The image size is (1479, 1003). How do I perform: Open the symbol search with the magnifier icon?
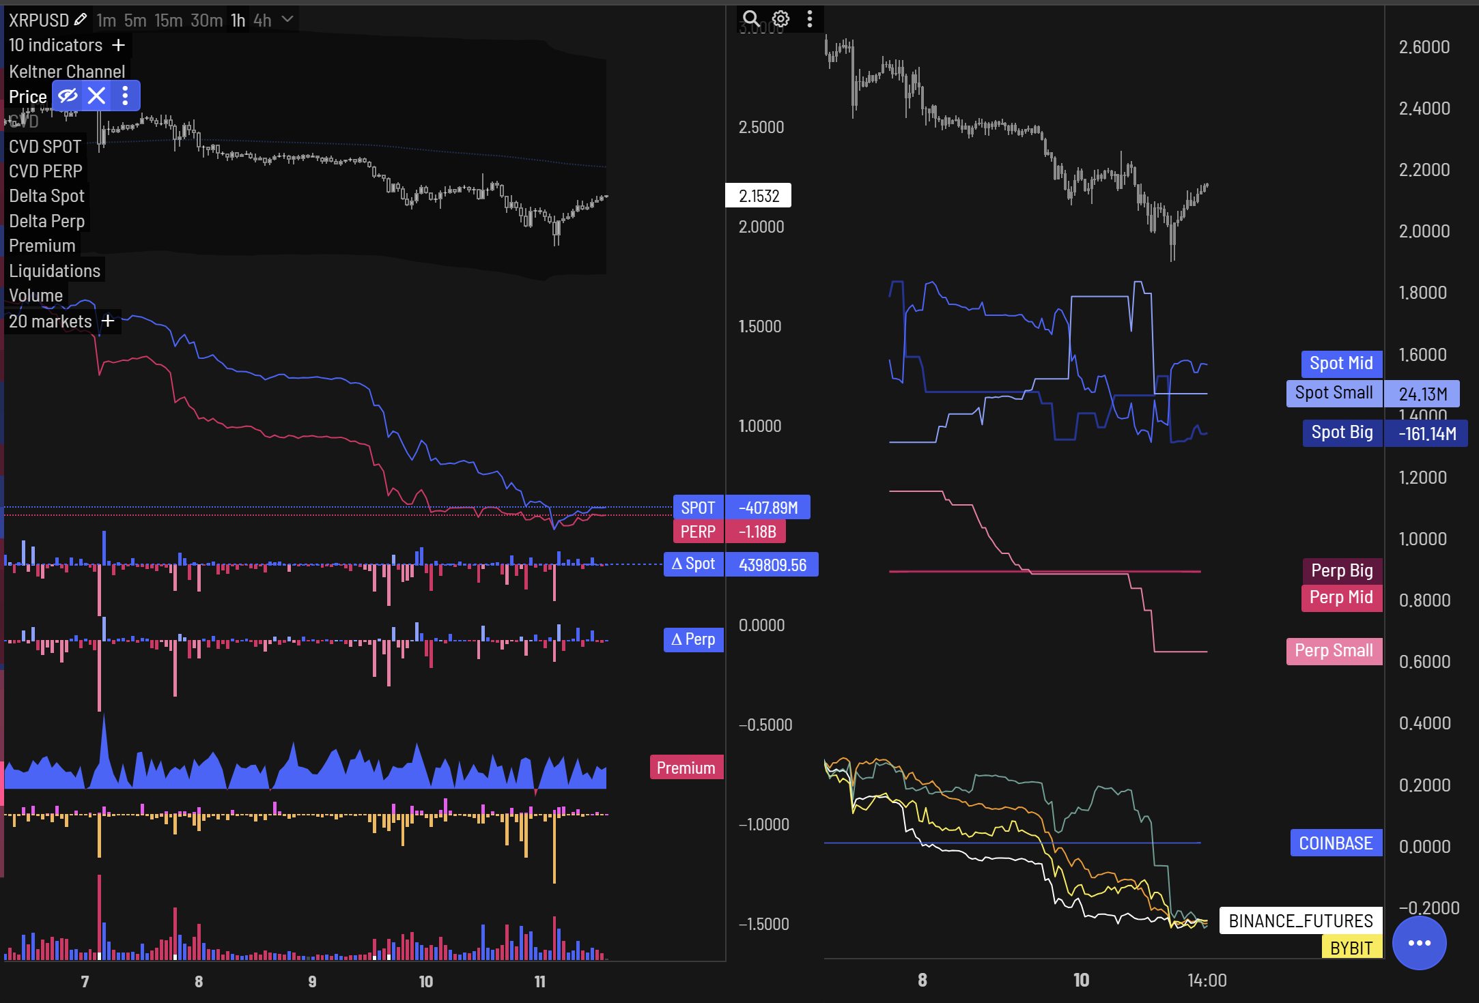752,19
